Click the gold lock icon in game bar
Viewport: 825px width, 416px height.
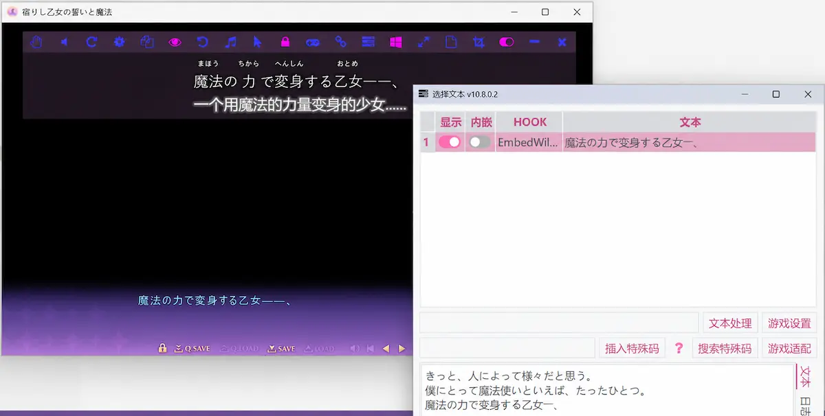click(x=163, y=348)
